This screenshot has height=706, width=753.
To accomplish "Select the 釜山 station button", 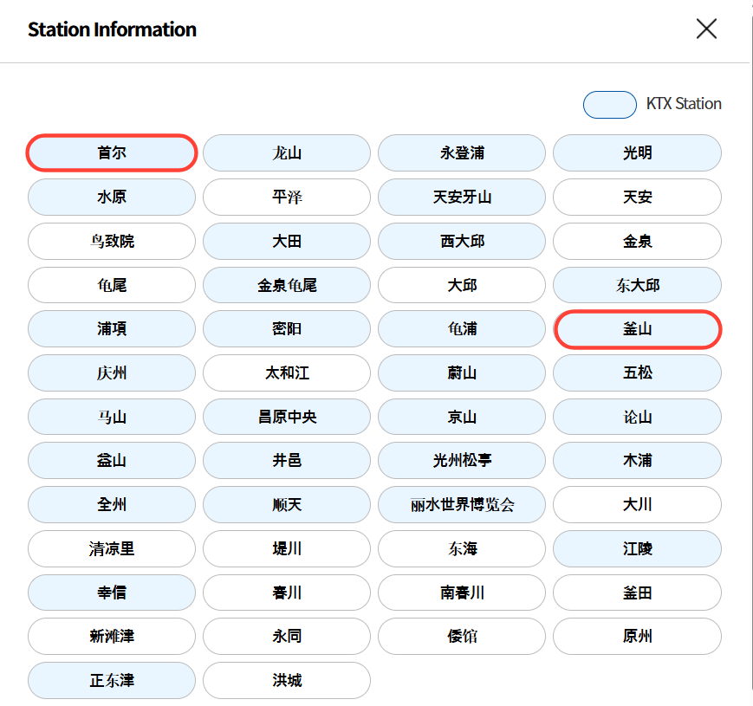I will 637,329.
